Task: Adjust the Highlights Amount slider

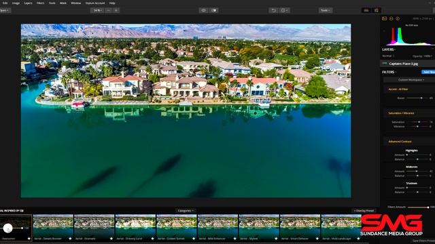Action: (417, 155)
